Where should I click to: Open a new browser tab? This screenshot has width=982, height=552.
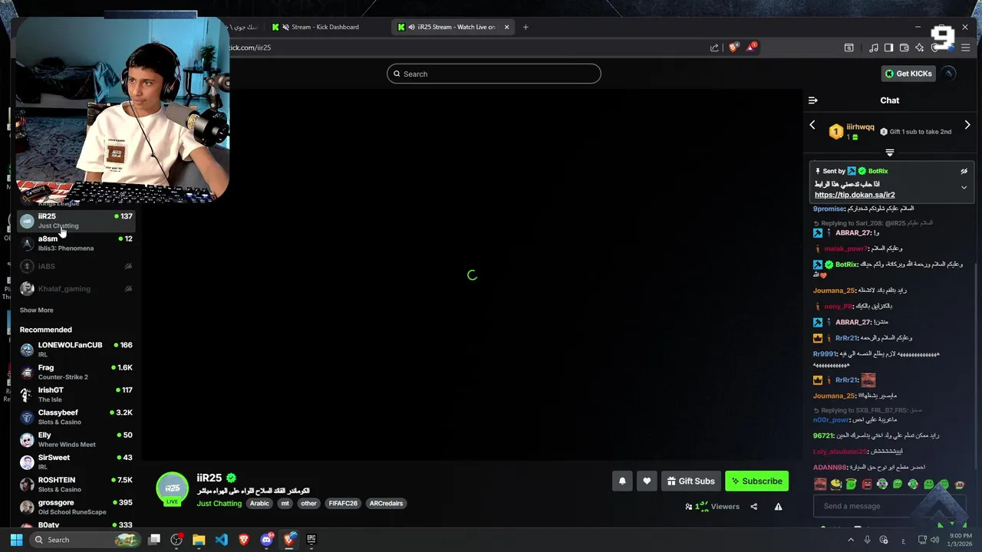coord(526,27)
